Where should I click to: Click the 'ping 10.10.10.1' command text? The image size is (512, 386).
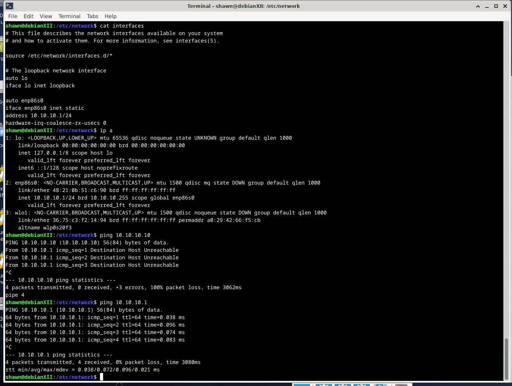tap(124, 303)
